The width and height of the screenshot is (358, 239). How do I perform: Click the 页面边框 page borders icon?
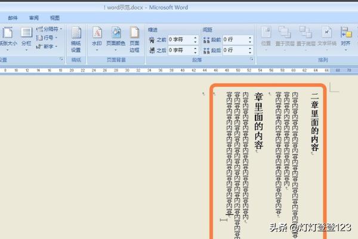(x=134, y=39)
